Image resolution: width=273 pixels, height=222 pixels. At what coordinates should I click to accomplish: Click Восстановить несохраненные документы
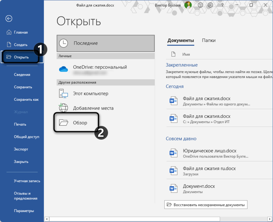pyautogui.click(x=206, y=204)
